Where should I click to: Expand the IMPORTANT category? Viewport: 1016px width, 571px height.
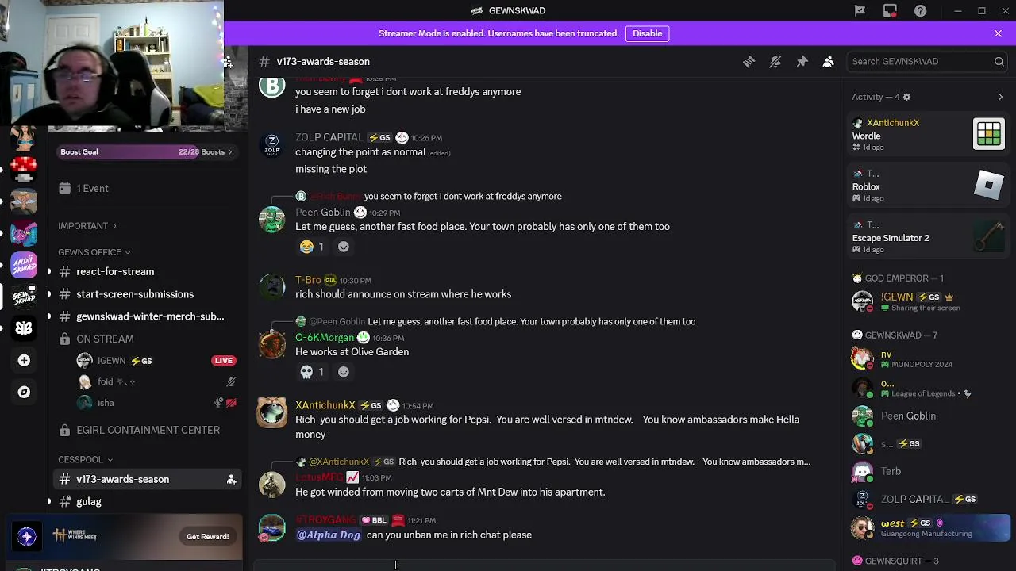87,226
